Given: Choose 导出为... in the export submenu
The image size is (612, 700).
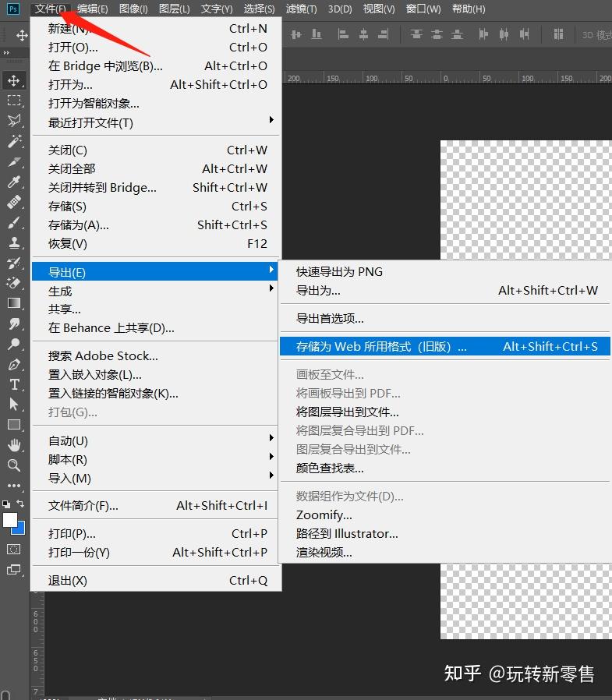Looking at the screenshot, I should [445, 291].
